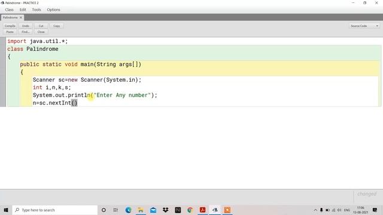Open Cortana circle icon on taskbar
This screenshot has width=383, height=215.
pyautogui.click(x=104, y=210)
